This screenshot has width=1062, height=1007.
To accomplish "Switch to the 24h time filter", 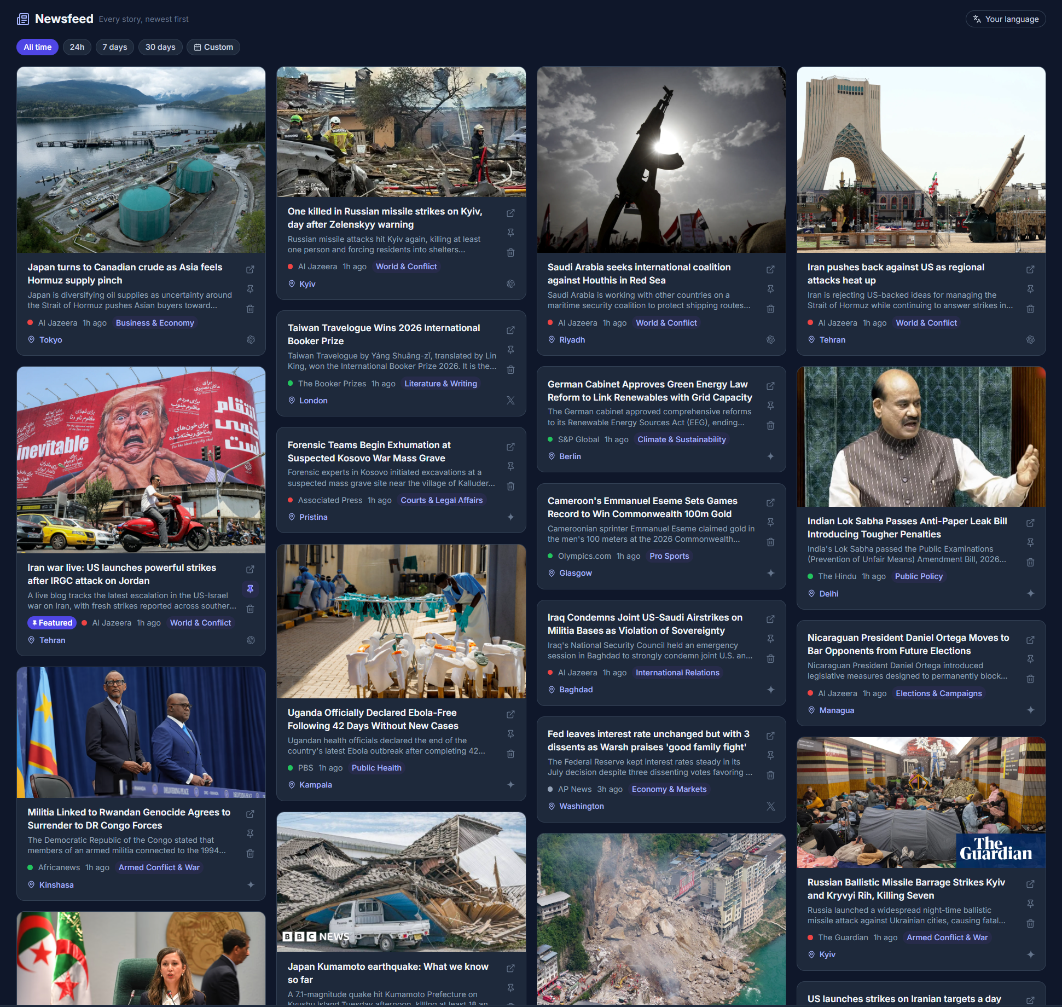I will tap(77, 47).
